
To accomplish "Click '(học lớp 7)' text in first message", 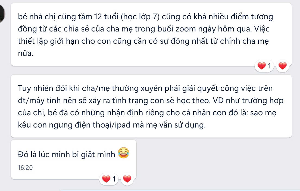I will coord(140,17).
